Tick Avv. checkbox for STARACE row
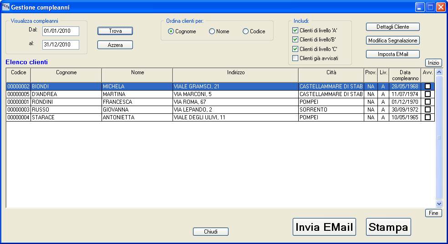Viewport: 448px width, 244px height. click(x=428, y=117)
